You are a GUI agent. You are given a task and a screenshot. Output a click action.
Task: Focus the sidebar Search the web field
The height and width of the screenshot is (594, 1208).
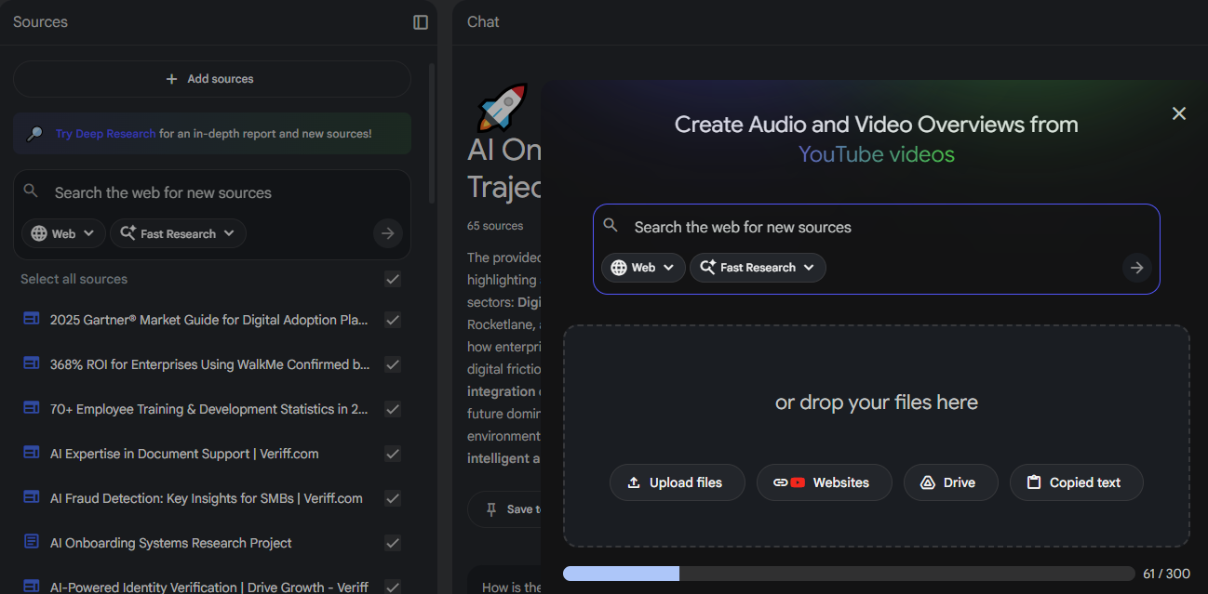(x=212, y=193)
